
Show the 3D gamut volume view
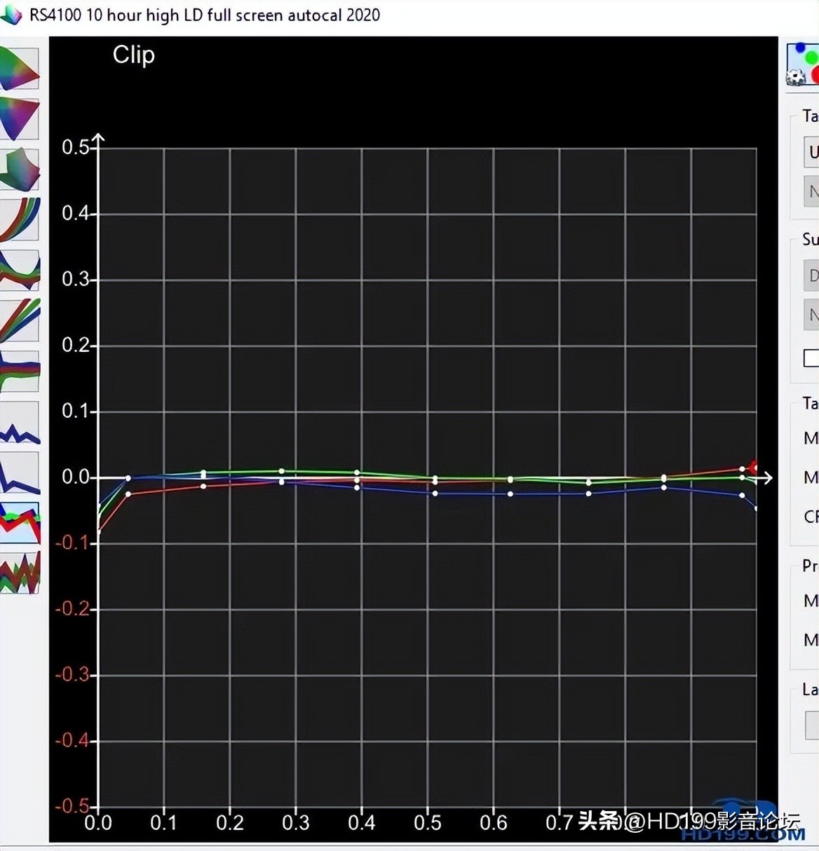pyautogui.click(x=20, y=169)
